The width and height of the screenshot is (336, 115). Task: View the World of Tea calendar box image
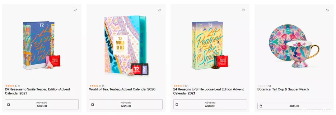126,45
